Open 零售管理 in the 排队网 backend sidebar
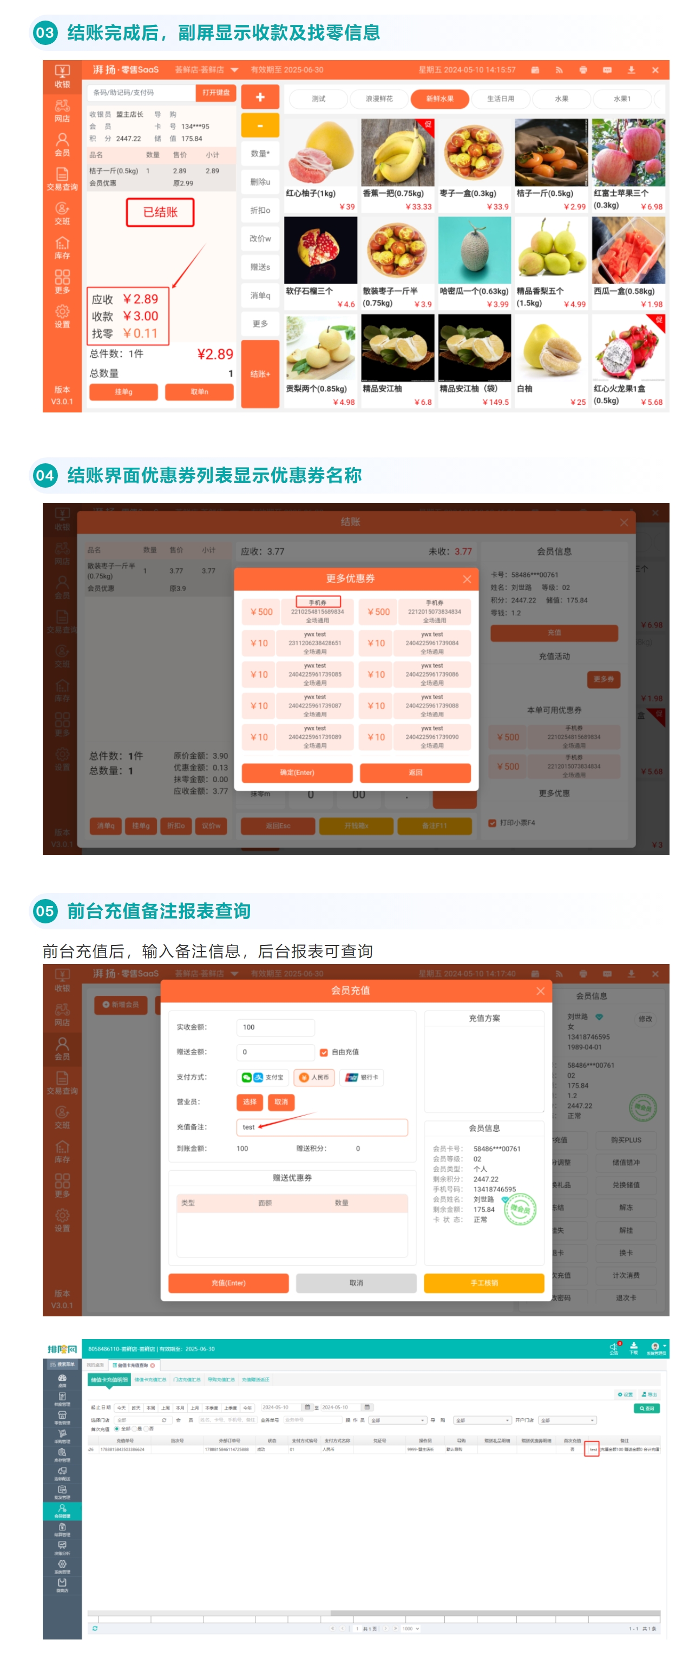The height and width of the screenshot is (1666, 689). [62, 1418]
